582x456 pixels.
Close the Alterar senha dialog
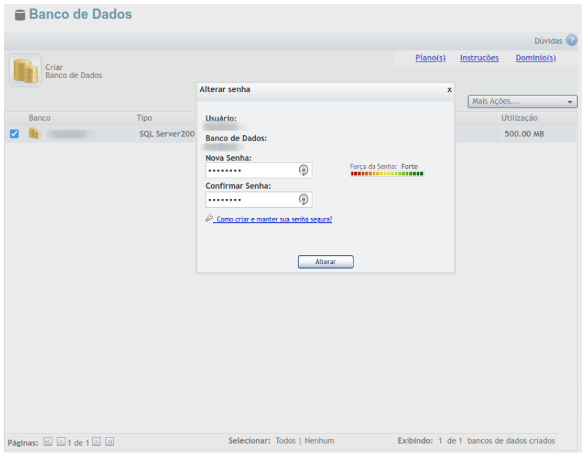(449, 89)
